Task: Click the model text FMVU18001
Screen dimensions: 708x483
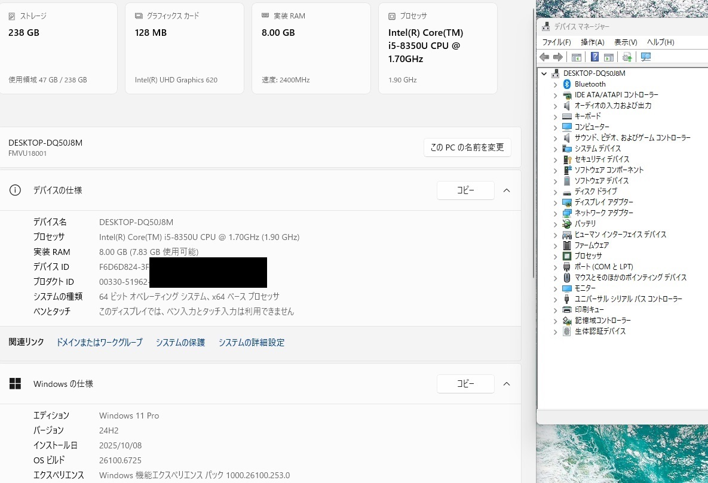Action: [27, 153]
